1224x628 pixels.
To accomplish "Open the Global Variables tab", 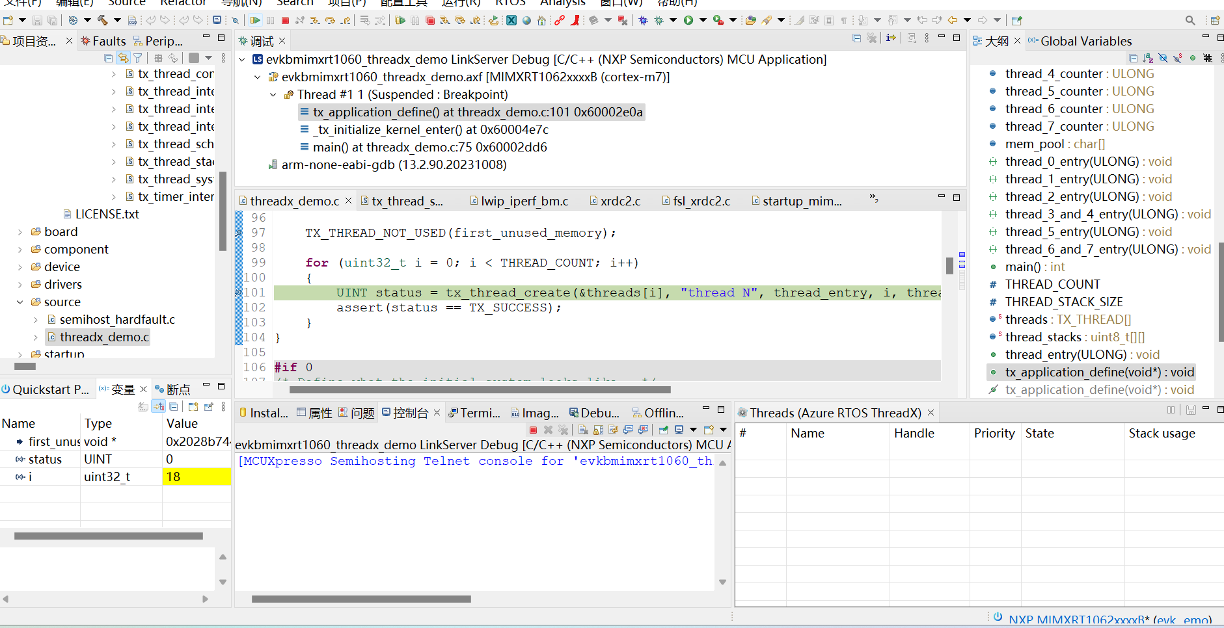I will coord(1080,41).
